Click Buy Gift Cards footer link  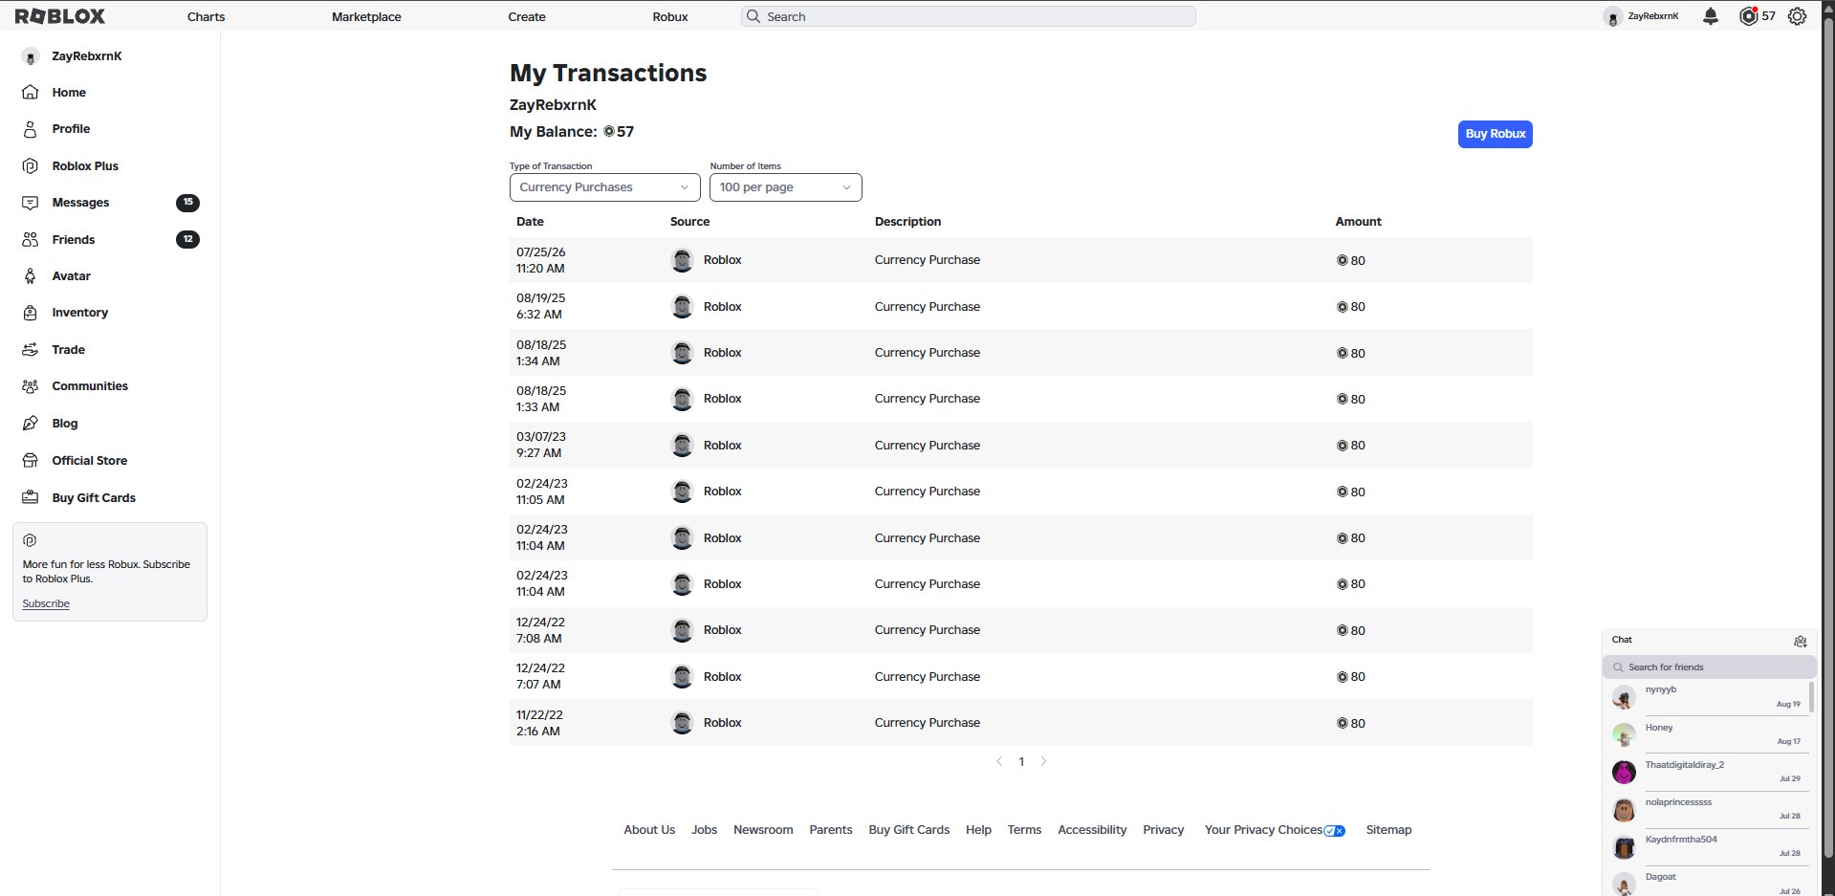[x=909, y=830]
